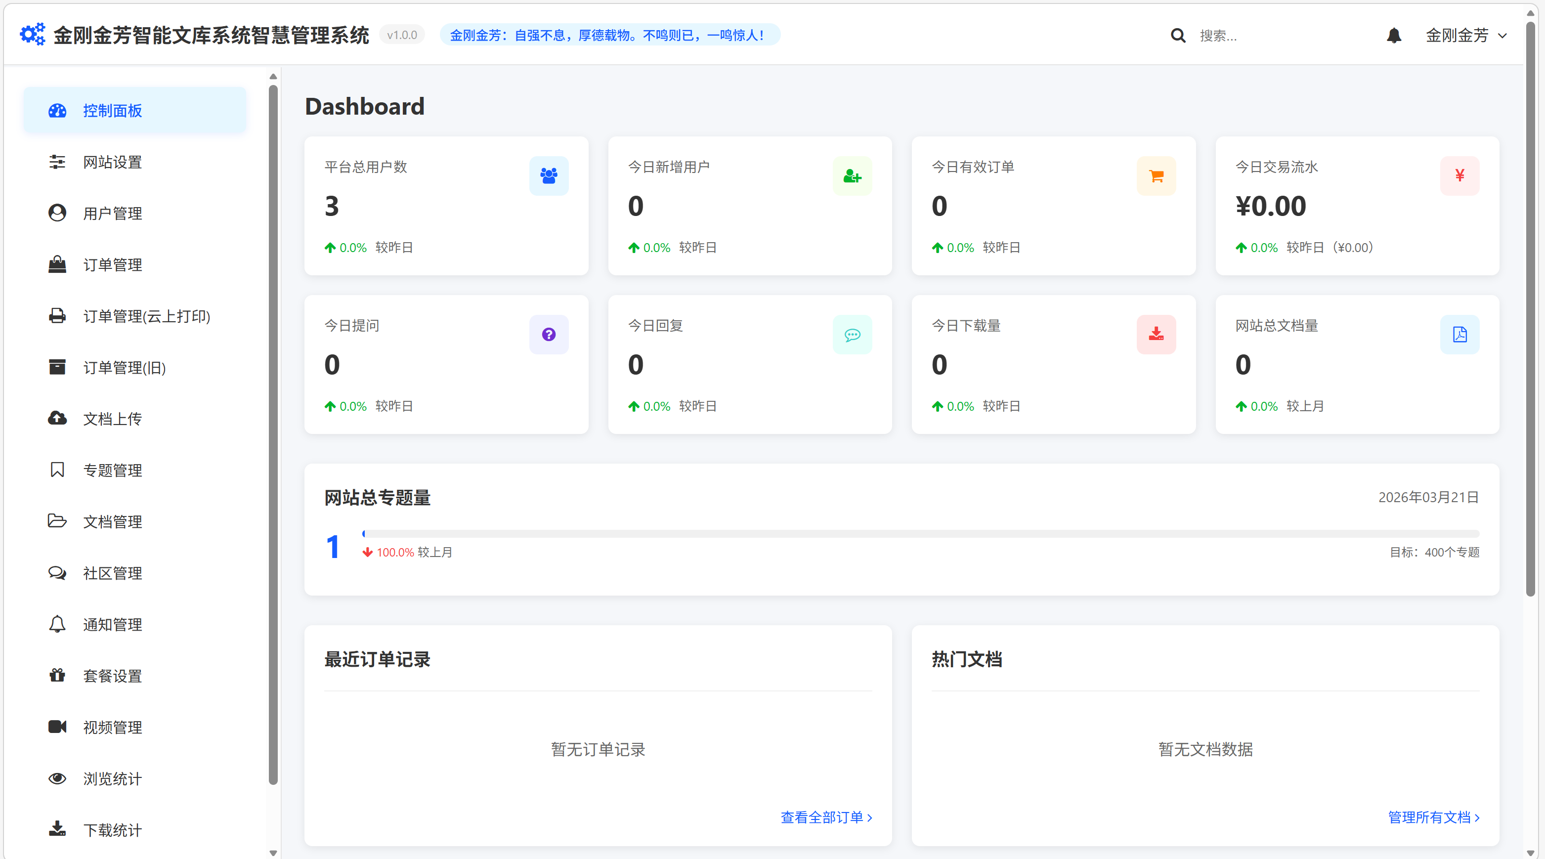Click the 社区管理 chat bubble icon
This screenshot has width=1545, height=859.
[x=57, y=572]
